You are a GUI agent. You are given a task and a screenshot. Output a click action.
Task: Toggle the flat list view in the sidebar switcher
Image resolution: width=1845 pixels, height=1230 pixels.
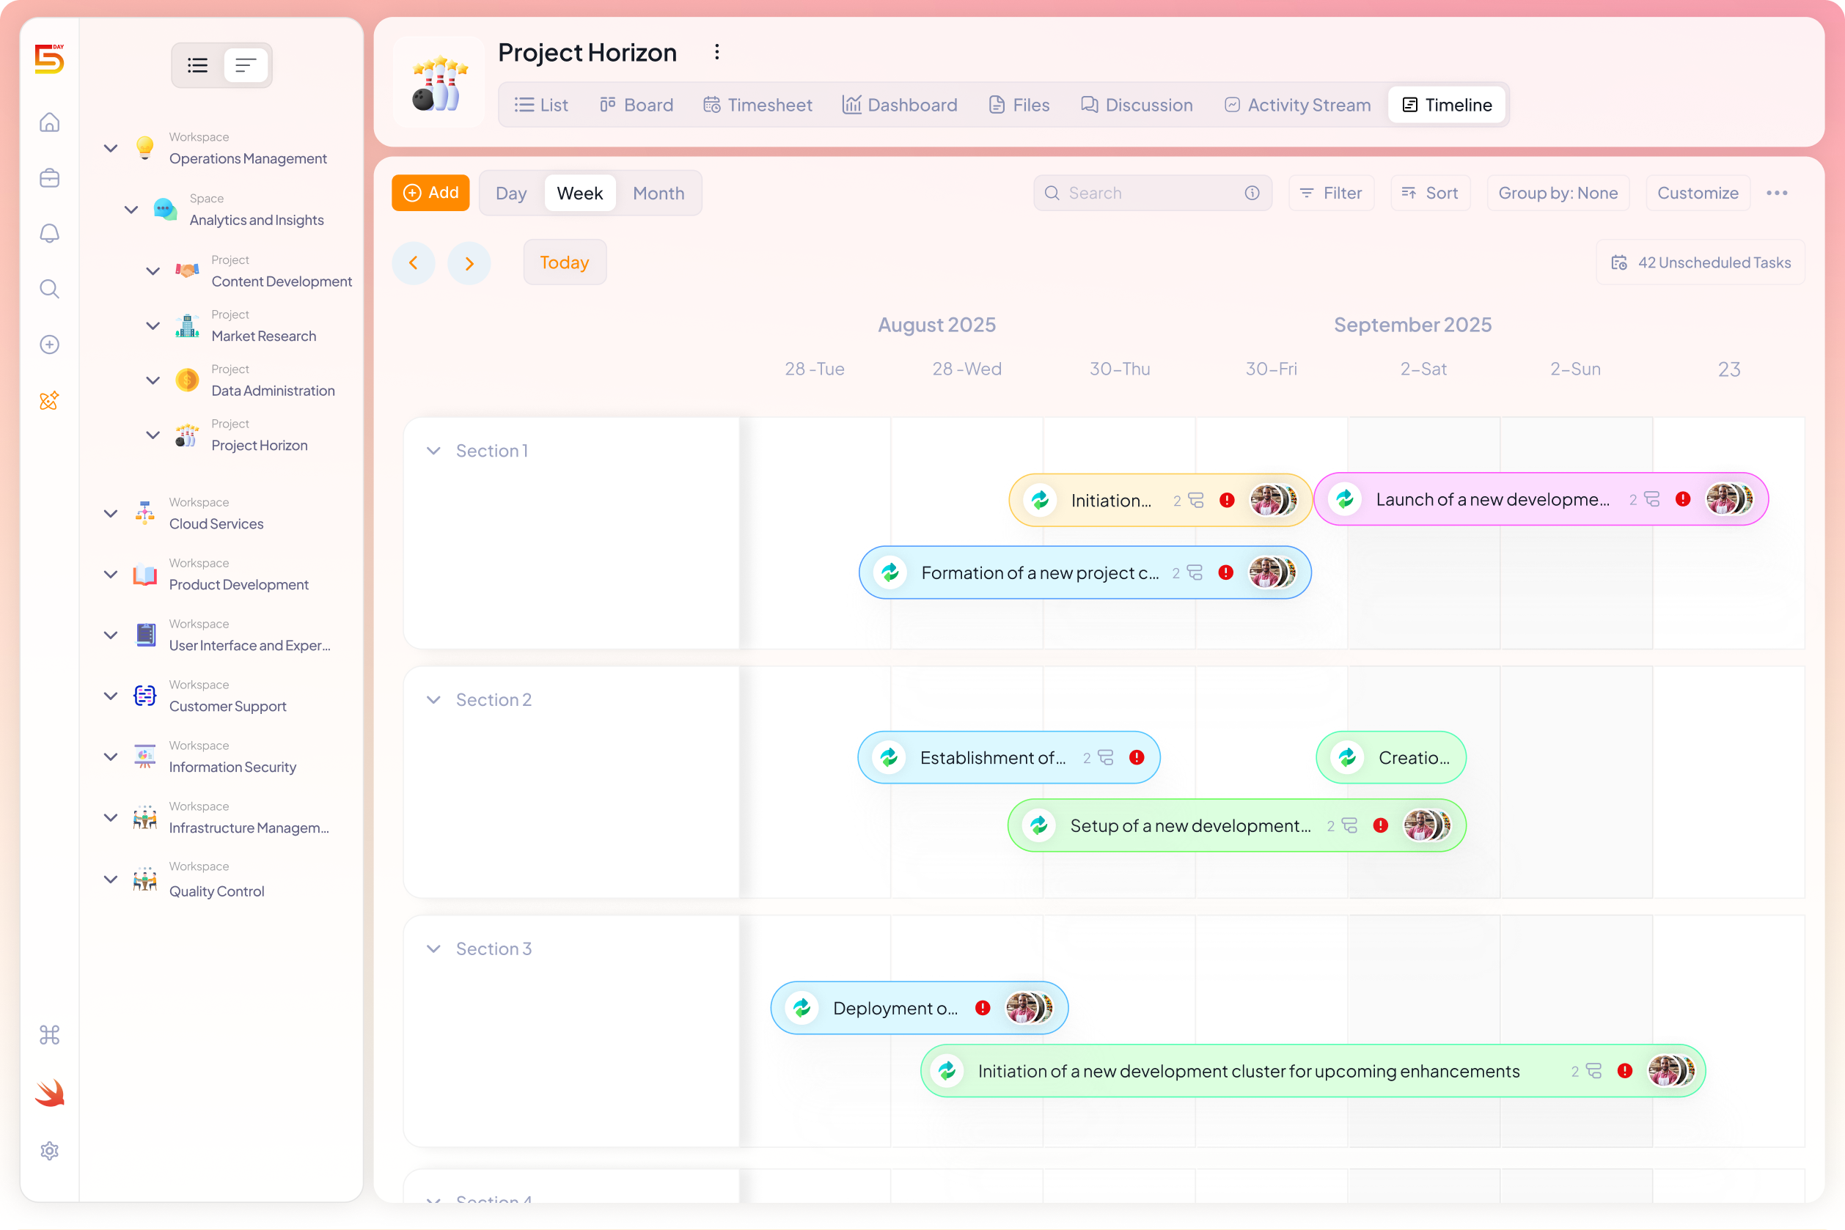(x=246, y=65)
